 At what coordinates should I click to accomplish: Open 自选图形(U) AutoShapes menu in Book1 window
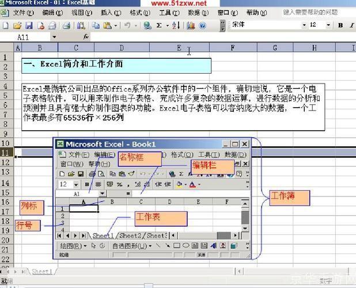point(132,246)
